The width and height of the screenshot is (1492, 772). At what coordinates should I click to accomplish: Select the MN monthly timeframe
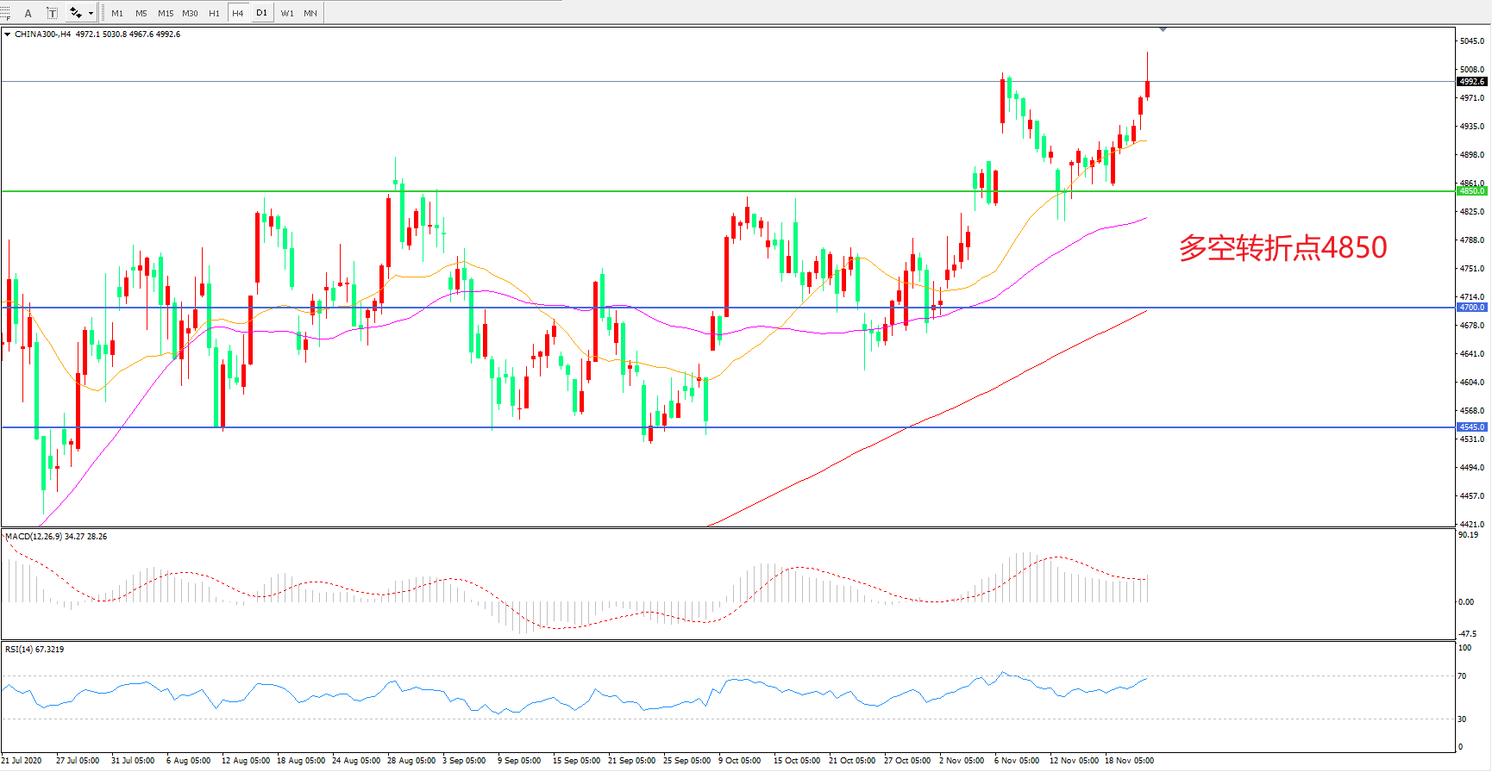310,13
